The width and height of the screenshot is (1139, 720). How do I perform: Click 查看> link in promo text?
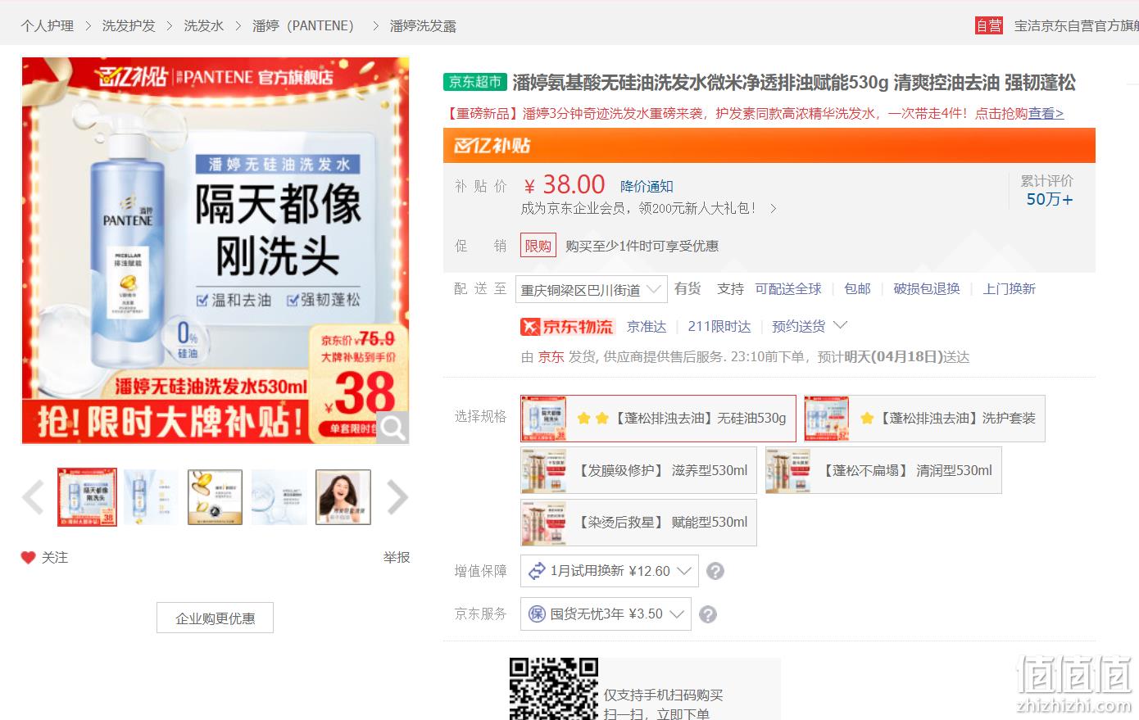click(x=1046, y=114)
